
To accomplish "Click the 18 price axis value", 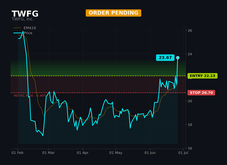I will click(190, 125).
